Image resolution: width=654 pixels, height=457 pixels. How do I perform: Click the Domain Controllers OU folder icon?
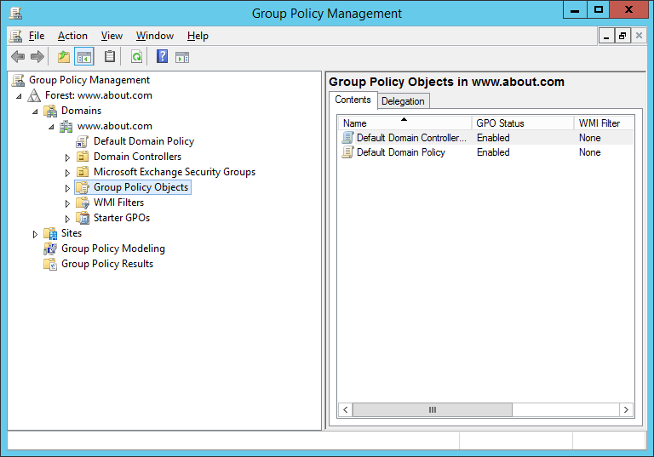tap(83, 157)
